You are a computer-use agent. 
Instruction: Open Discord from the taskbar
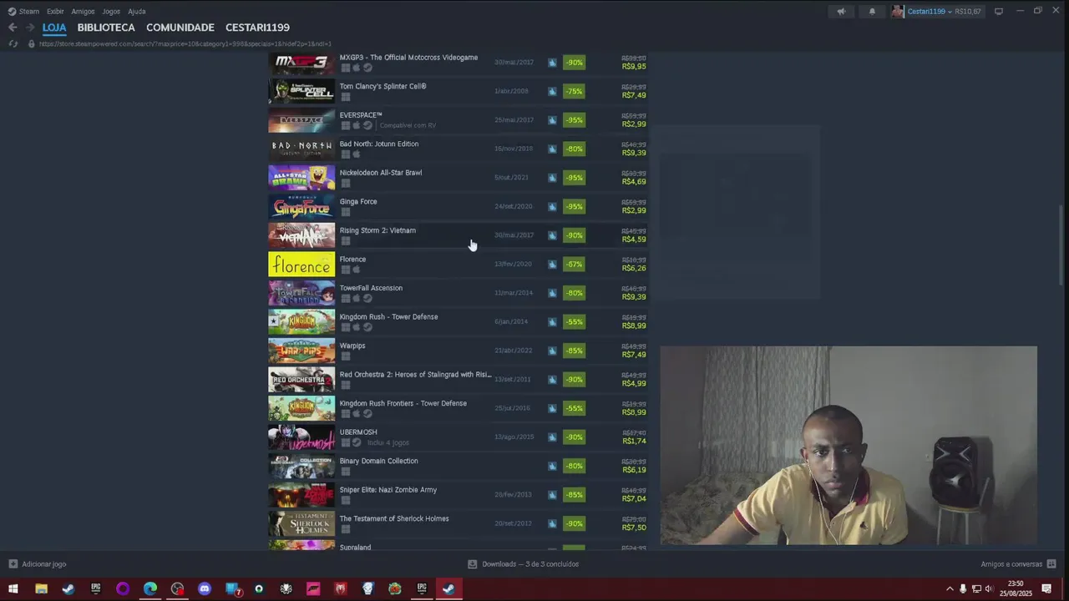[205, 588]
